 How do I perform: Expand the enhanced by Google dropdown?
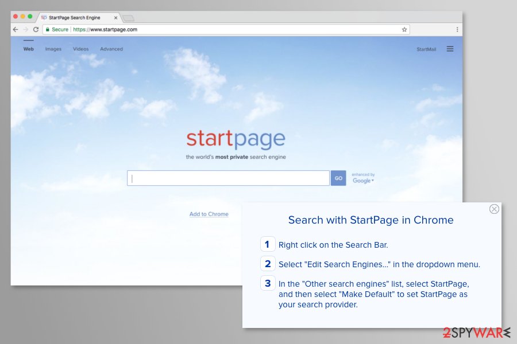[x=363, y=181]
